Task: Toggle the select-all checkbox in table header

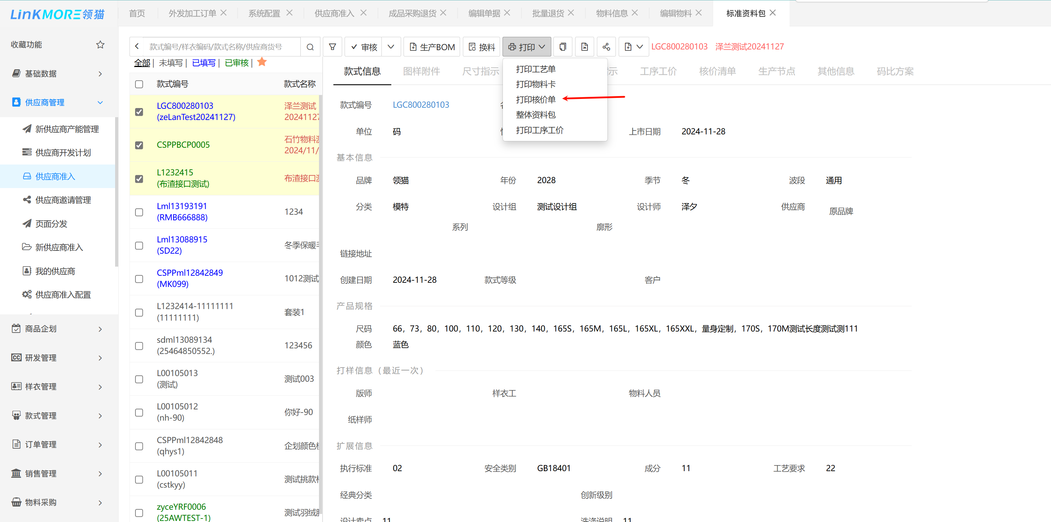Action: 139,84
